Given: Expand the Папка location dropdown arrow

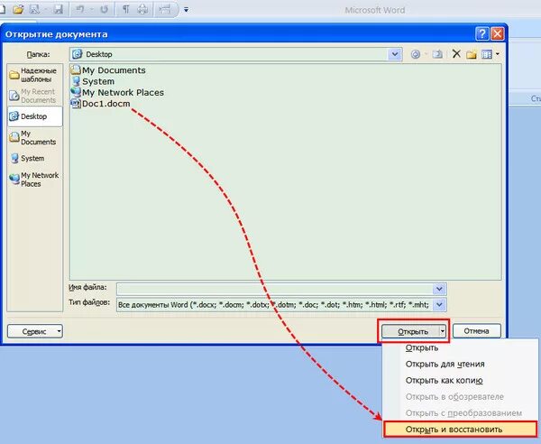Looking at the screenshot, I should (x=395, y=54).
